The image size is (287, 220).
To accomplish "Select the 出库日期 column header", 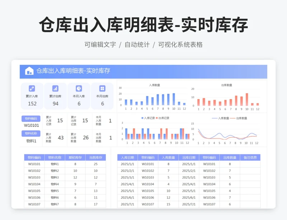I will 189,158.
